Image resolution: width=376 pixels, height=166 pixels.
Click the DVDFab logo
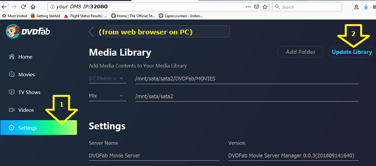click(28, 31)
